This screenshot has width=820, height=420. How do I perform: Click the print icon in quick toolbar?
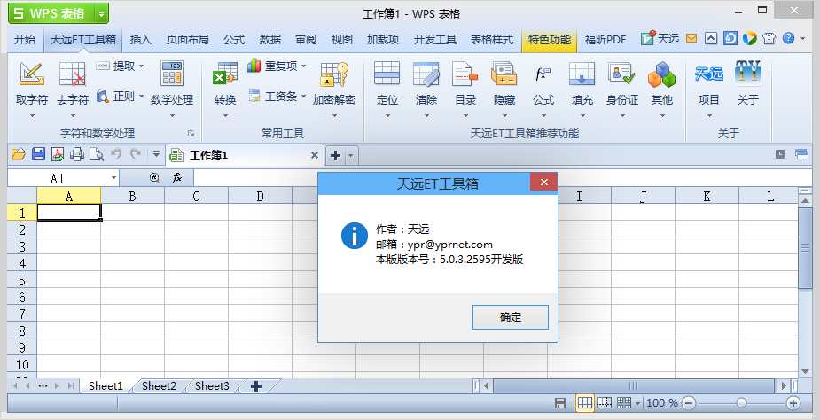pos(77,154)
